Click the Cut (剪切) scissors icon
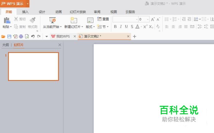The image size is (214, 133). (x=16, y=19)
